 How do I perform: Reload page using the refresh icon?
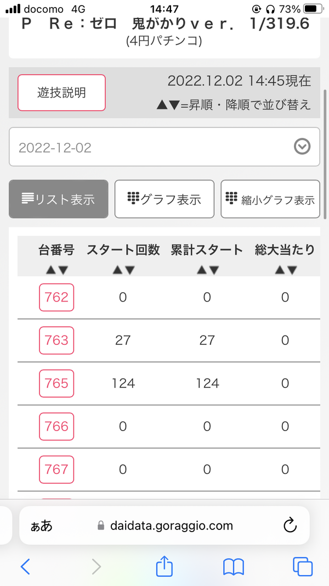pos(290,526)
